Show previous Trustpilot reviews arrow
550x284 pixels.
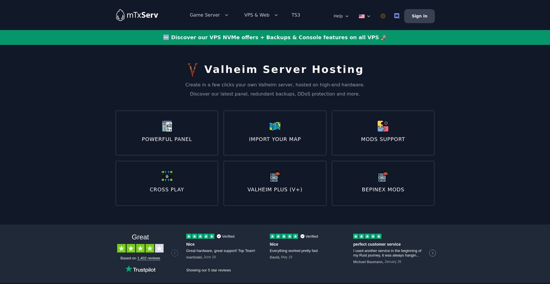[175, 253]
